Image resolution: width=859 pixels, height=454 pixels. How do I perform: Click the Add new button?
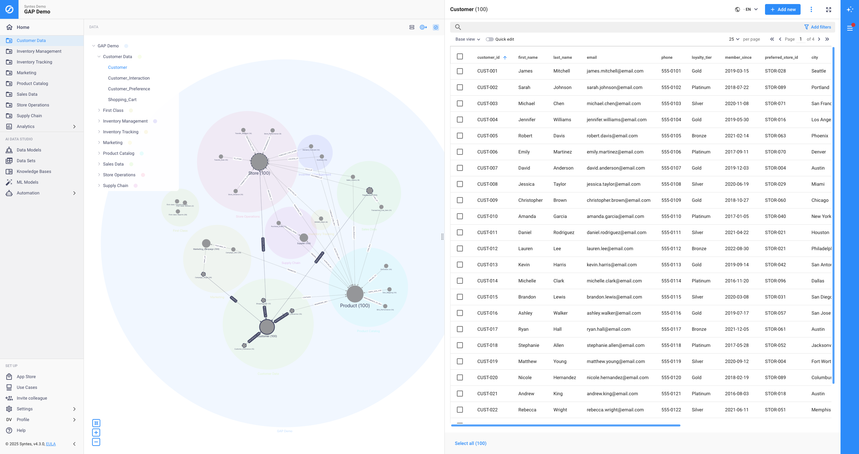click(x=782, y=9)
